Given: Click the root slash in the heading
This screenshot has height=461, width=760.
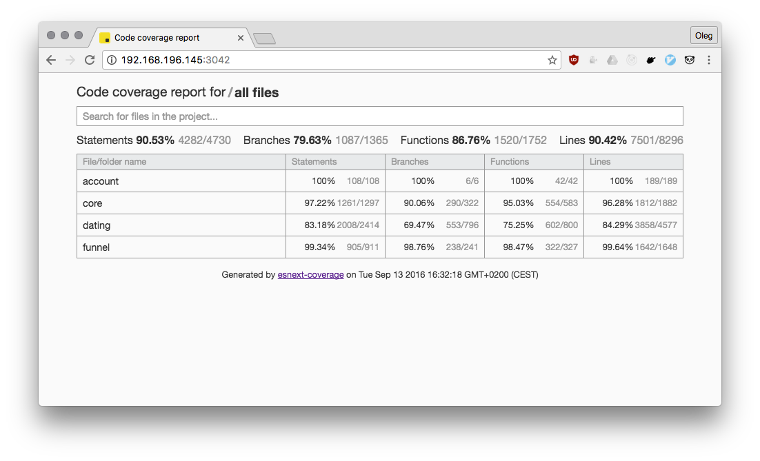Looking at the screenshot, I should pos(230,92).
